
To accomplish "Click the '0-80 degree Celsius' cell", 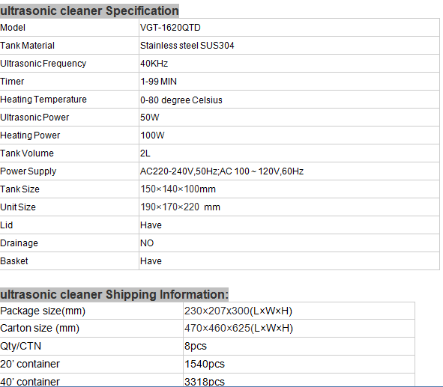I will click(x=289, y=100).
